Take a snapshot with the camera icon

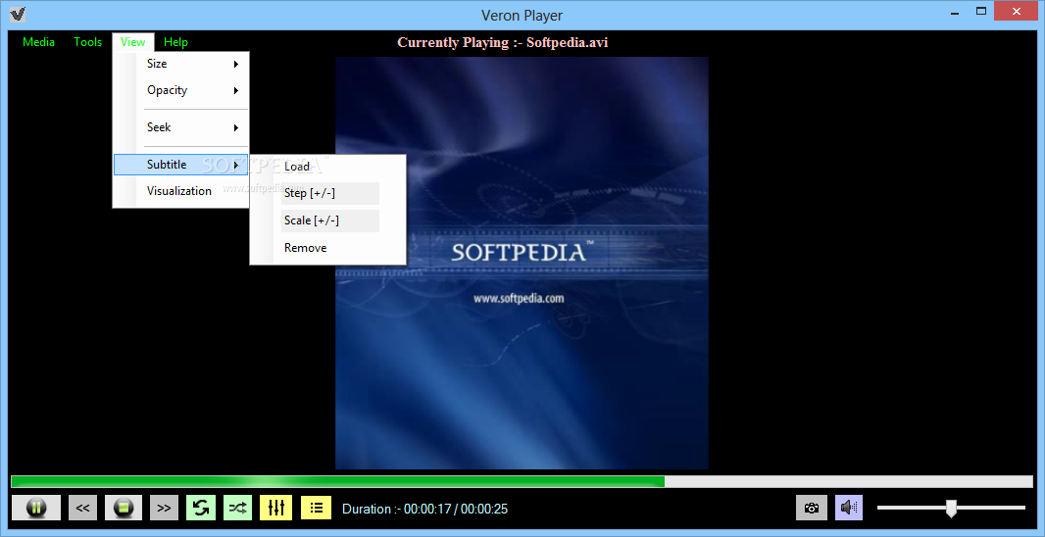pyautogui.click(x=812, y=508)
